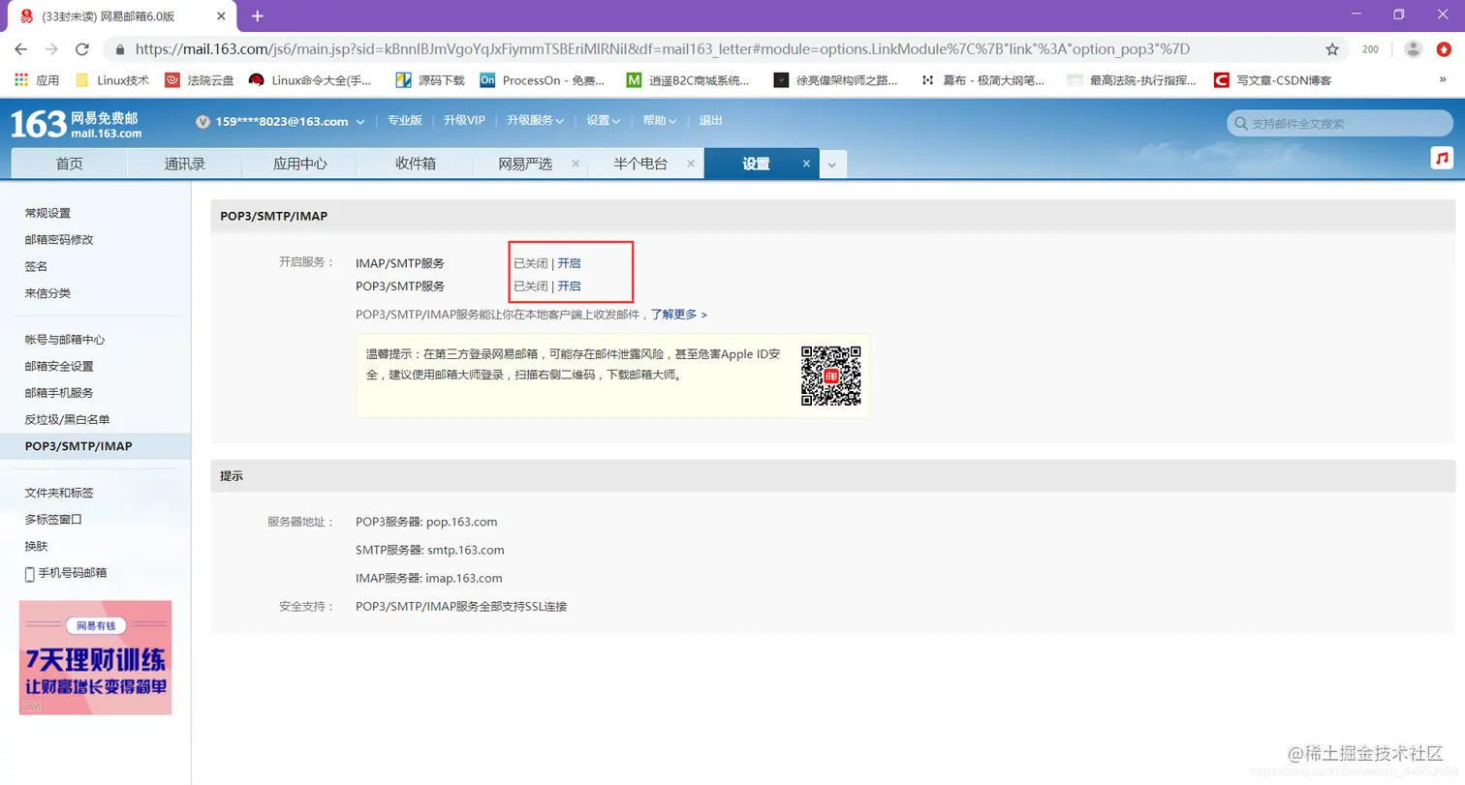This screenshot has width=1465, height=785.
Task: Open the 逍遥B2C商城系统 bookmark
Action: click(x=688, y=80)
